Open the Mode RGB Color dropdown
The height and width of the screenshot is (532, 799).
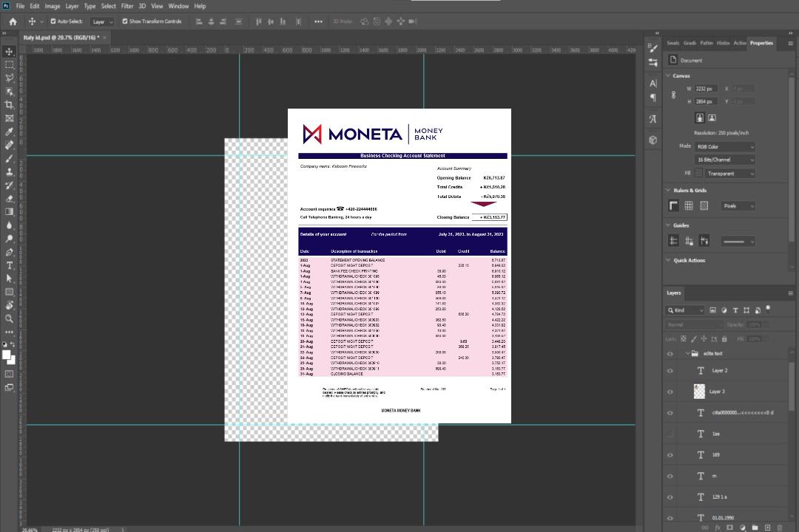coord(724,146)
